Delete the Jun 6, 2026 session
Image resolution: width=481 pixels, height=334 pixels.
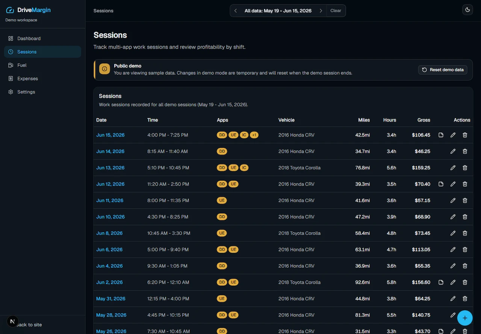coord(465,249)
